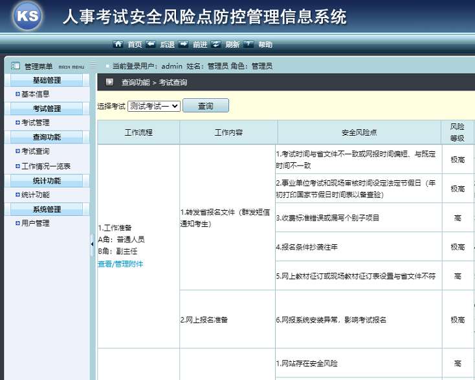The image size is (475, 380).
Task: Click the 2.网上报名准备 cell
Action: point(228,319)
